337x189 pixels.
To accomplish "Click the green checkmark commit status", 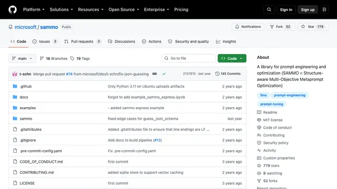I will pyautogui.click(x=164, y=74).
